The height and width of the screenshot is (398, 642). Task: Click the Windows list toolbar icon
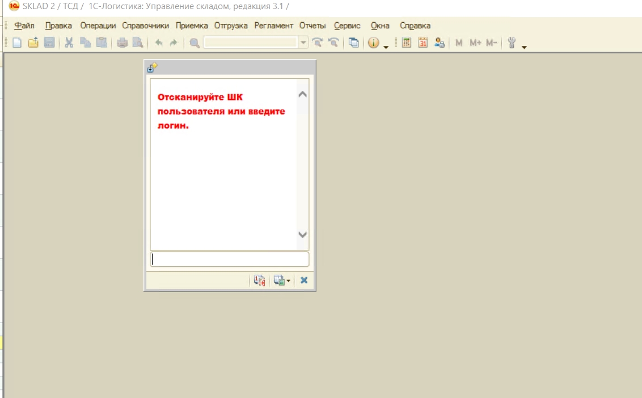tap(354, 43)
